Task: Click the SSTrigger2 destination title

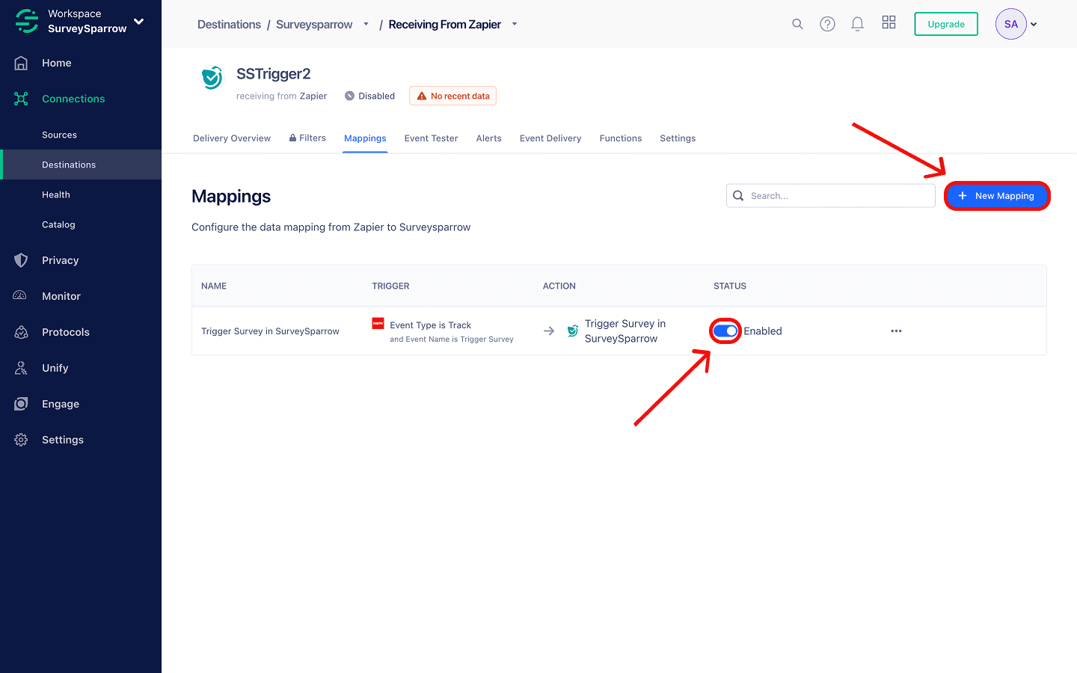Action: click(273, 74)
